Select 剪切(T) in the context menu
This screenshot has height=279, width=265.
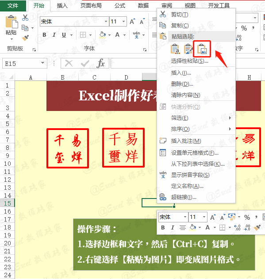(x=196, y=15)
